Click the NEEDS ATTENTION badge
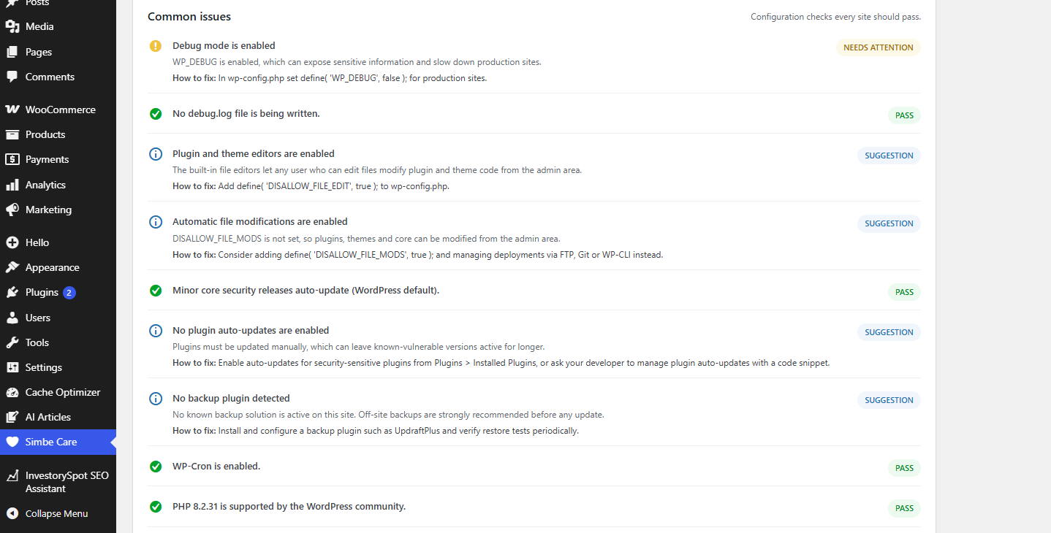Screen dimensions: 1051x533 878,47
